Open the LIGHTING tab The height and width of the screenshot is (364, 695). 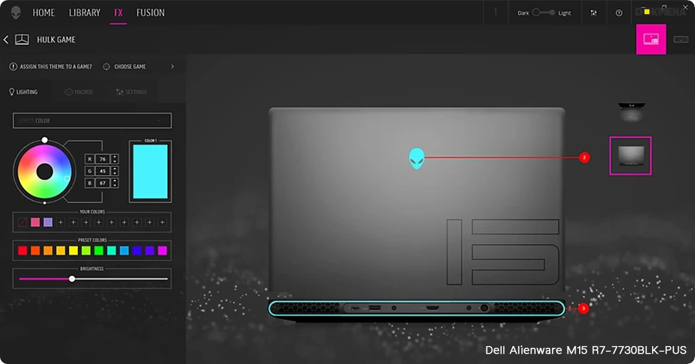[24, 92]
